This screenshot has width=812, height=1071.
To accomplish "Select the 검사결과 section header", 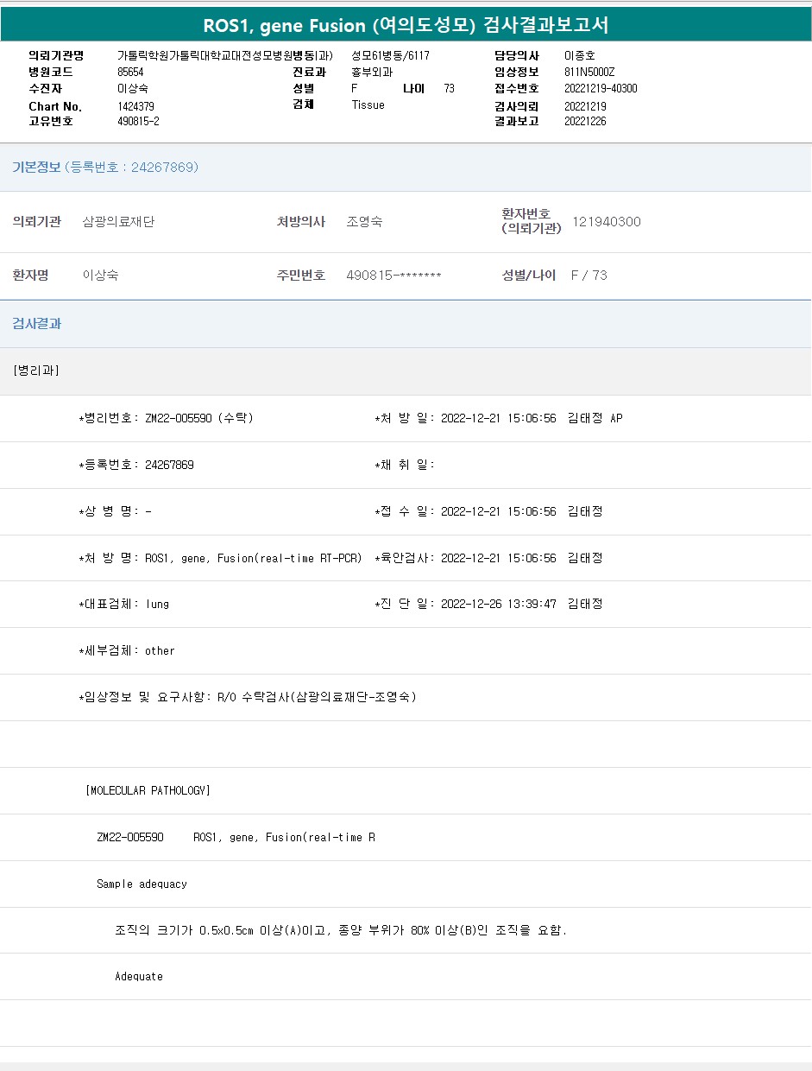I will click(x=36, y=324).
